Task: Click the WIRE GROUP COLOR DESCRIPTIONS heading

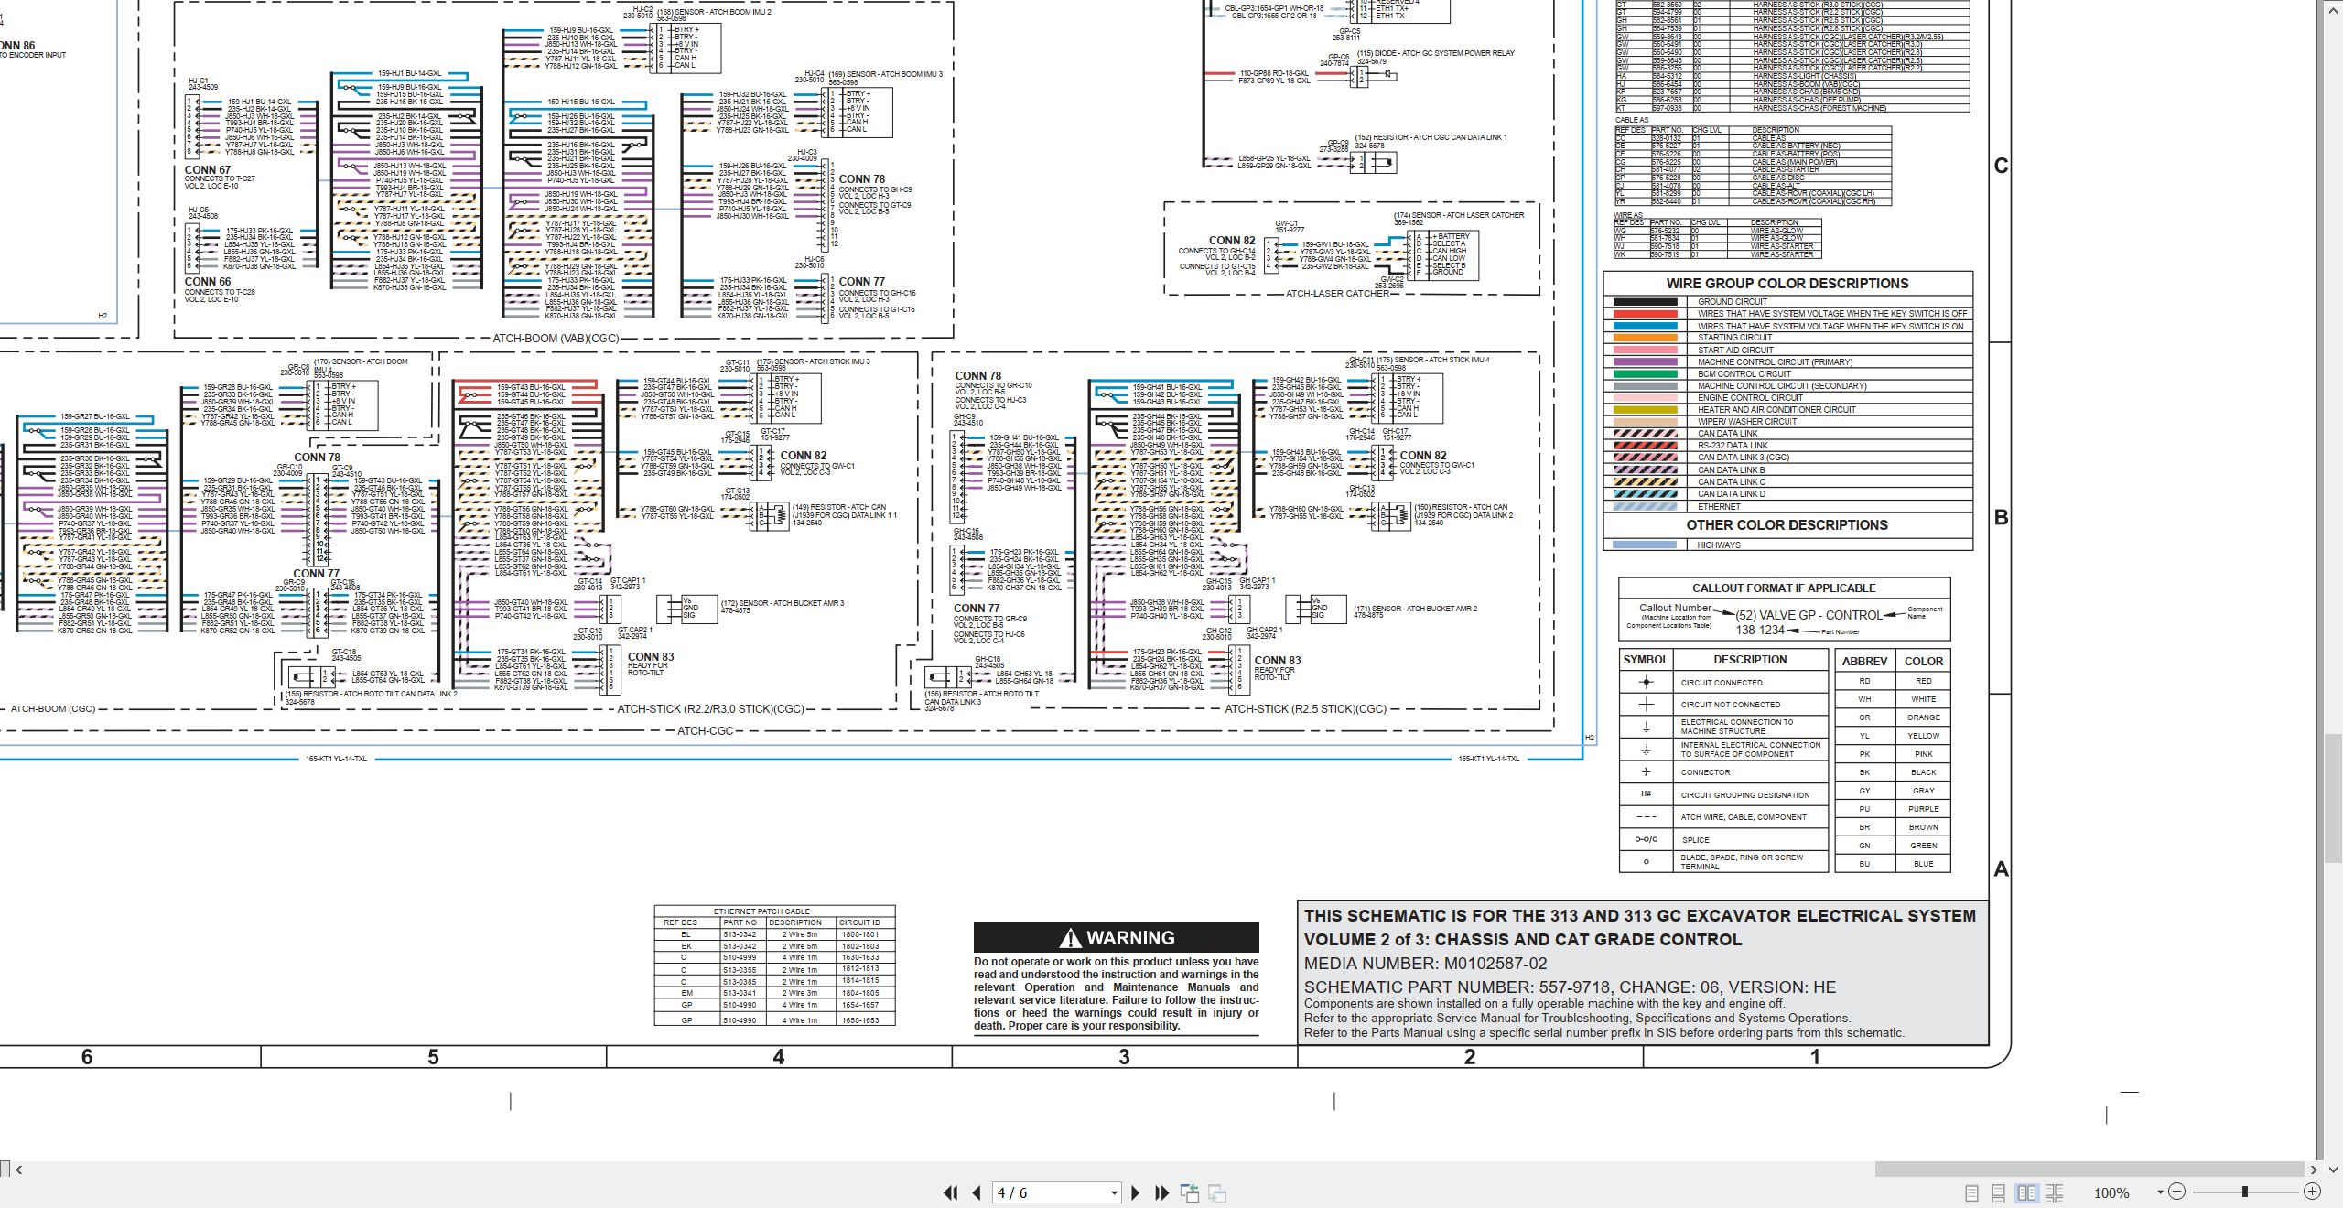Action: tap(1787, 284)
